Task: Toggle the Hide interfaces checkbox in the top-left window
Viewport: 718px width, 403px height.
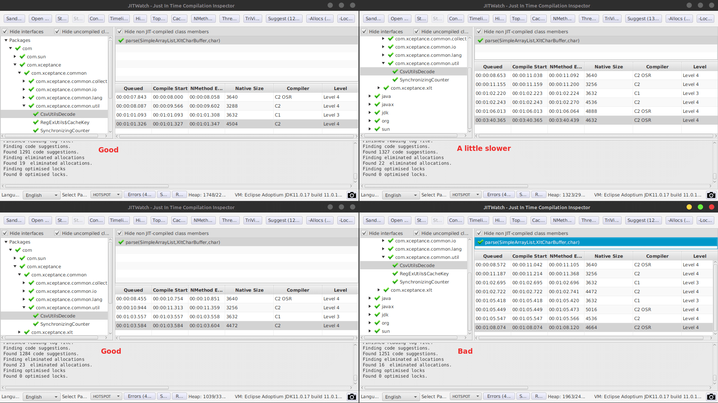Action: coord(5,32)
